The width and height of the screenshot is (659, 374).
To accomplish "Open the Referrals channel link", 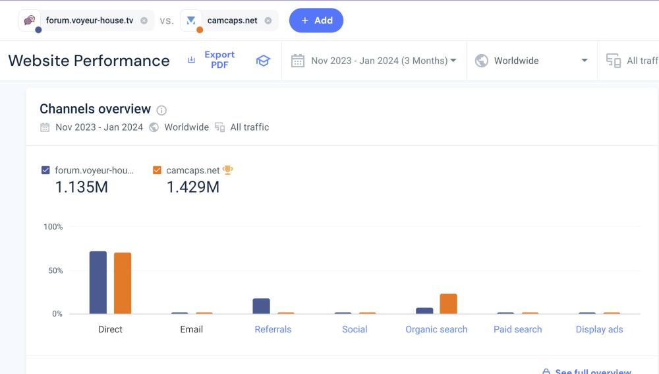I will pyautogui.click(x=273, y=329).
